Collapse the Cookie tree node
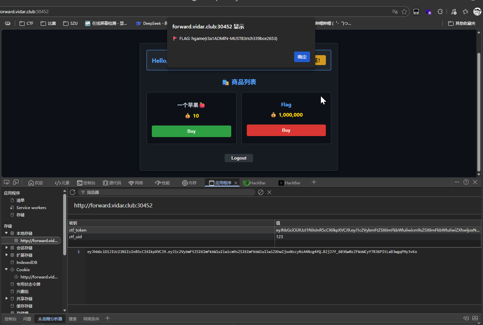 coord(6,270)
